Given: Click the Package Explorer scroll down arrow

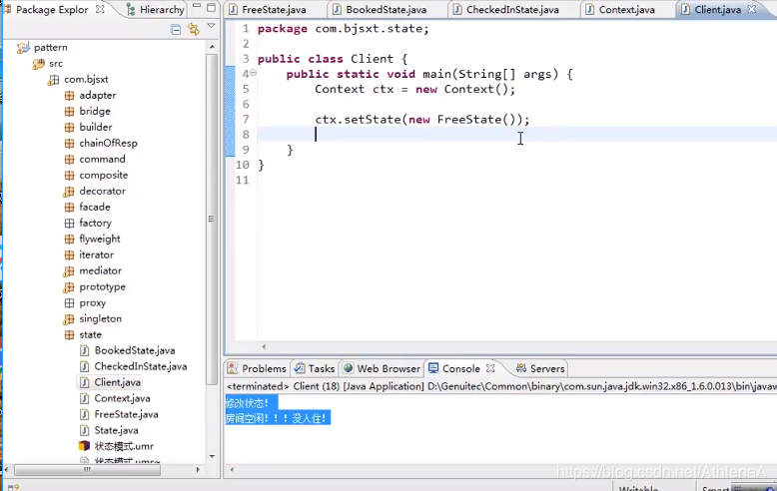Looking at the screenshot, I should point(212,456).
